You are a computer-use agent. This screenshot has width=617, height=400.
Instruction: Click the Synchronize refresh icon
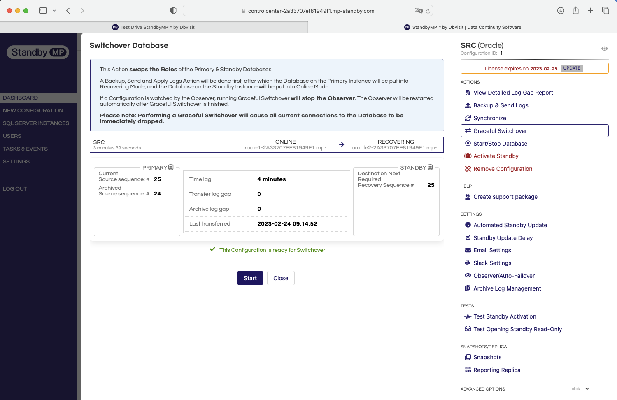(468, 118)
